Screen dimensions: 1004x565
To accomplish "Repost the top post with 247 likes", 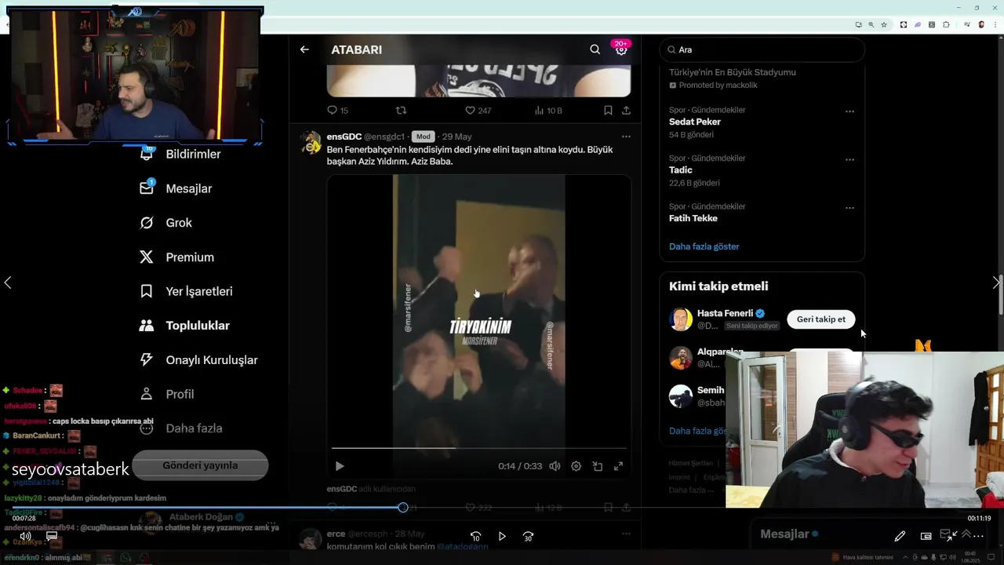I will (x=401, y=111).
